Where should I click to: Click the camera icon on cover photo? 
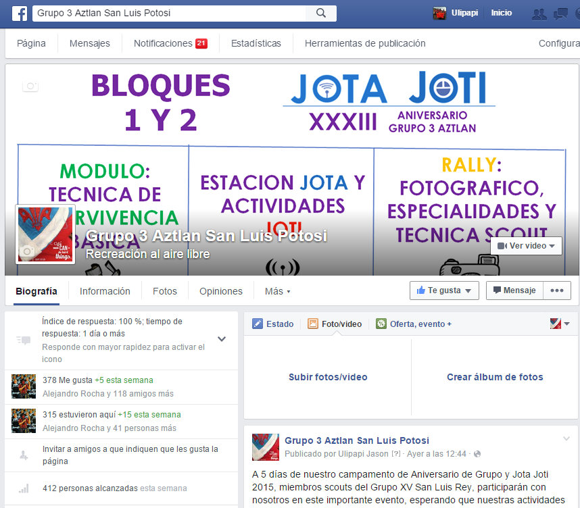tap(30, 86)
